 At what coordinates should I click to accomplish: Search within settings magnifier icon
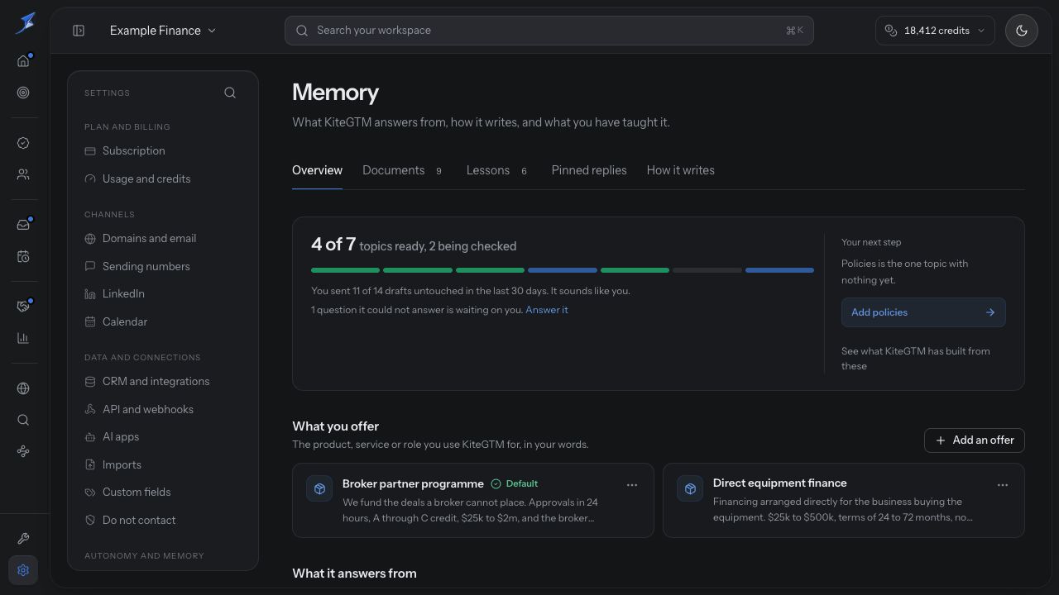pos(230,93)
